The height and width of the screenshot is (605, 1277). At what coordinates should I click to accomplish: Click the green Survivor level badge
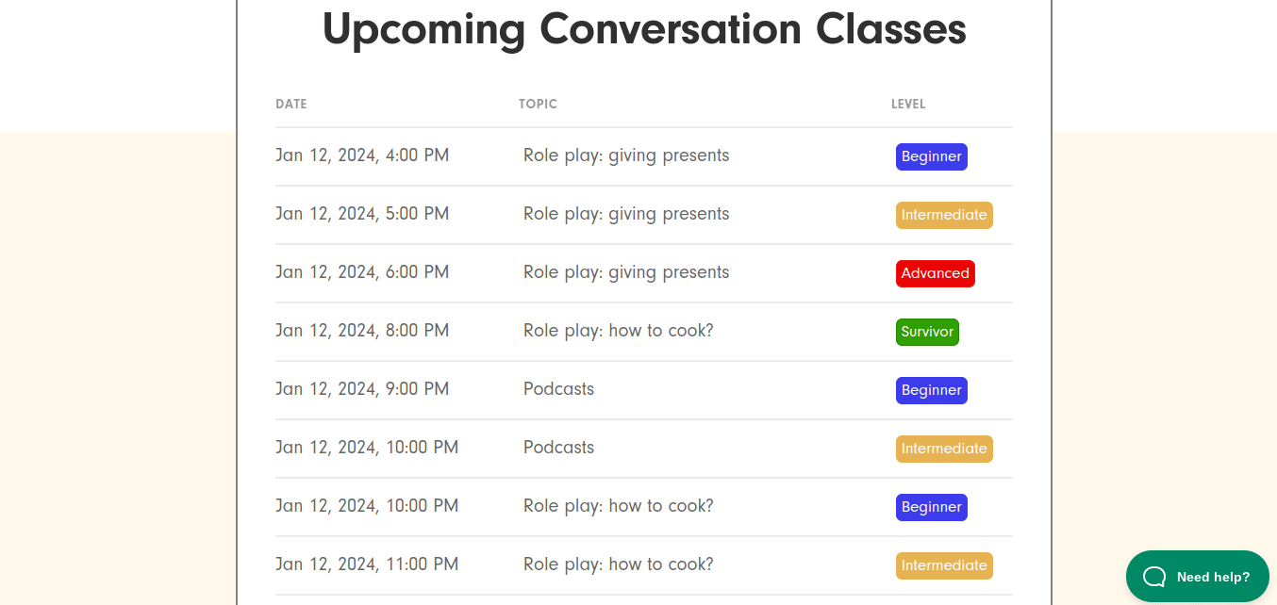click(x=927, y=332)
